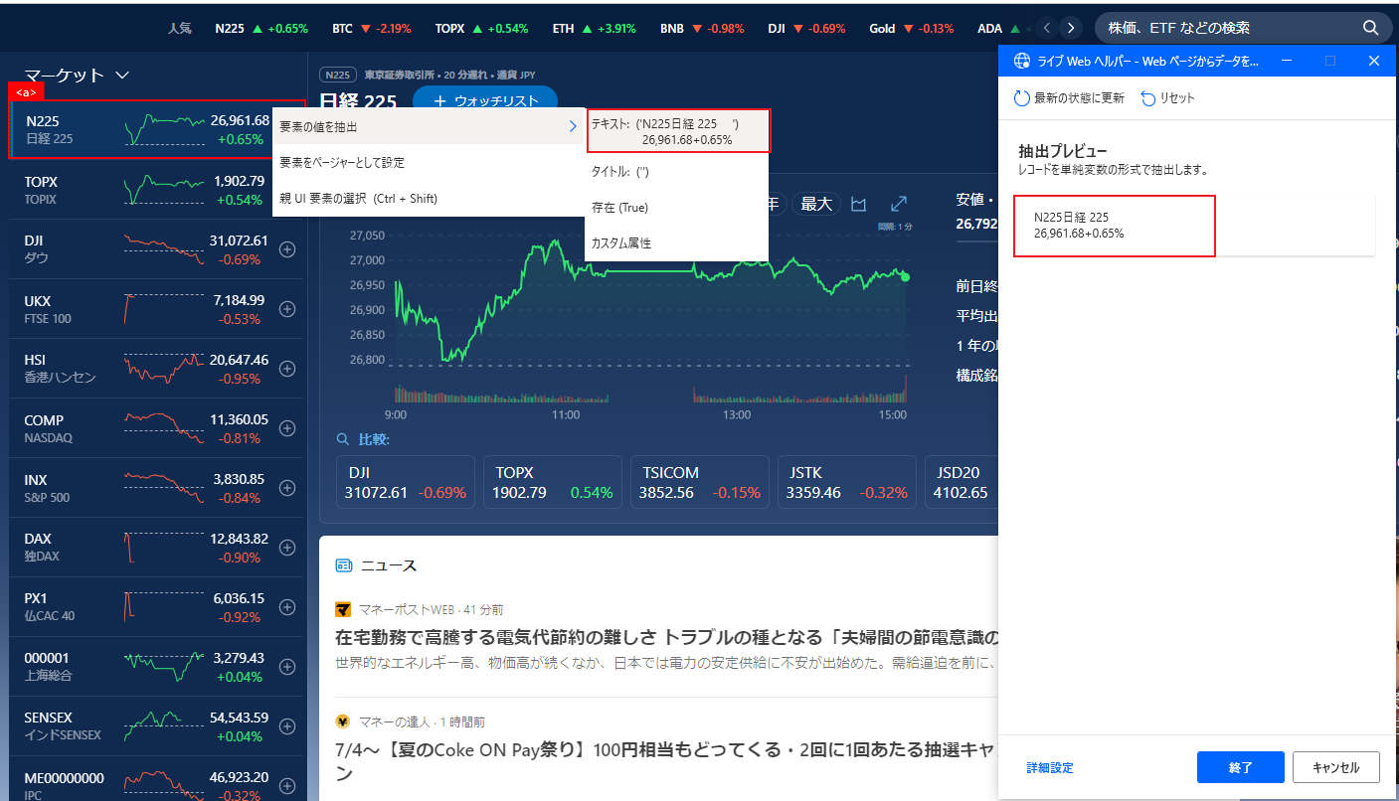The image size is (1399, 801).
Task: Click the extraction preview N225日経 225 box
Action: (1115, 226)
